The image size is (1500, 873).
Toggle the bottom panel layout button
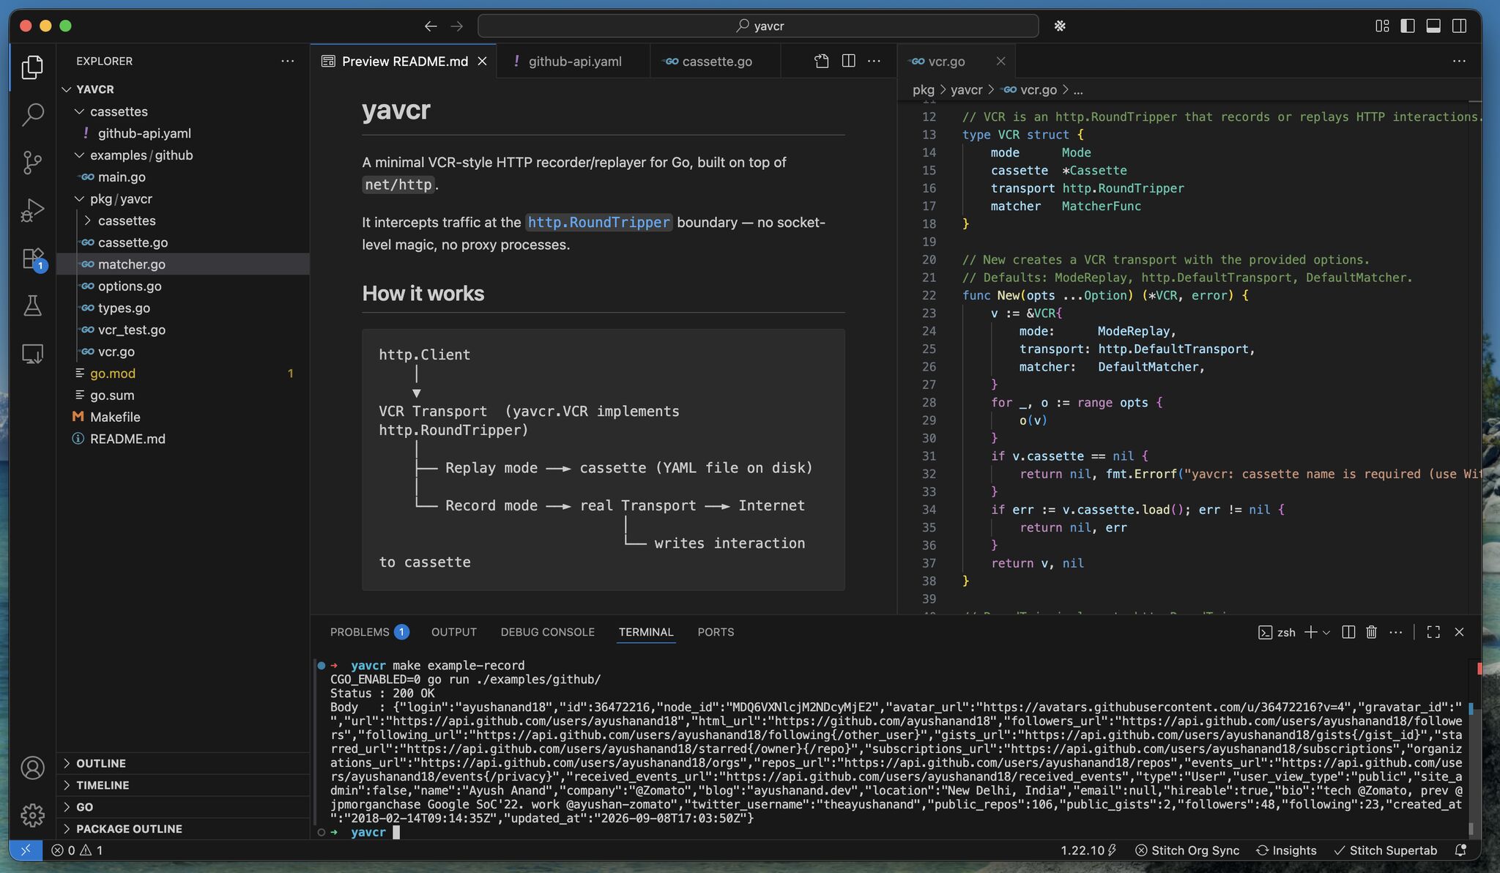coord(1433,26)
